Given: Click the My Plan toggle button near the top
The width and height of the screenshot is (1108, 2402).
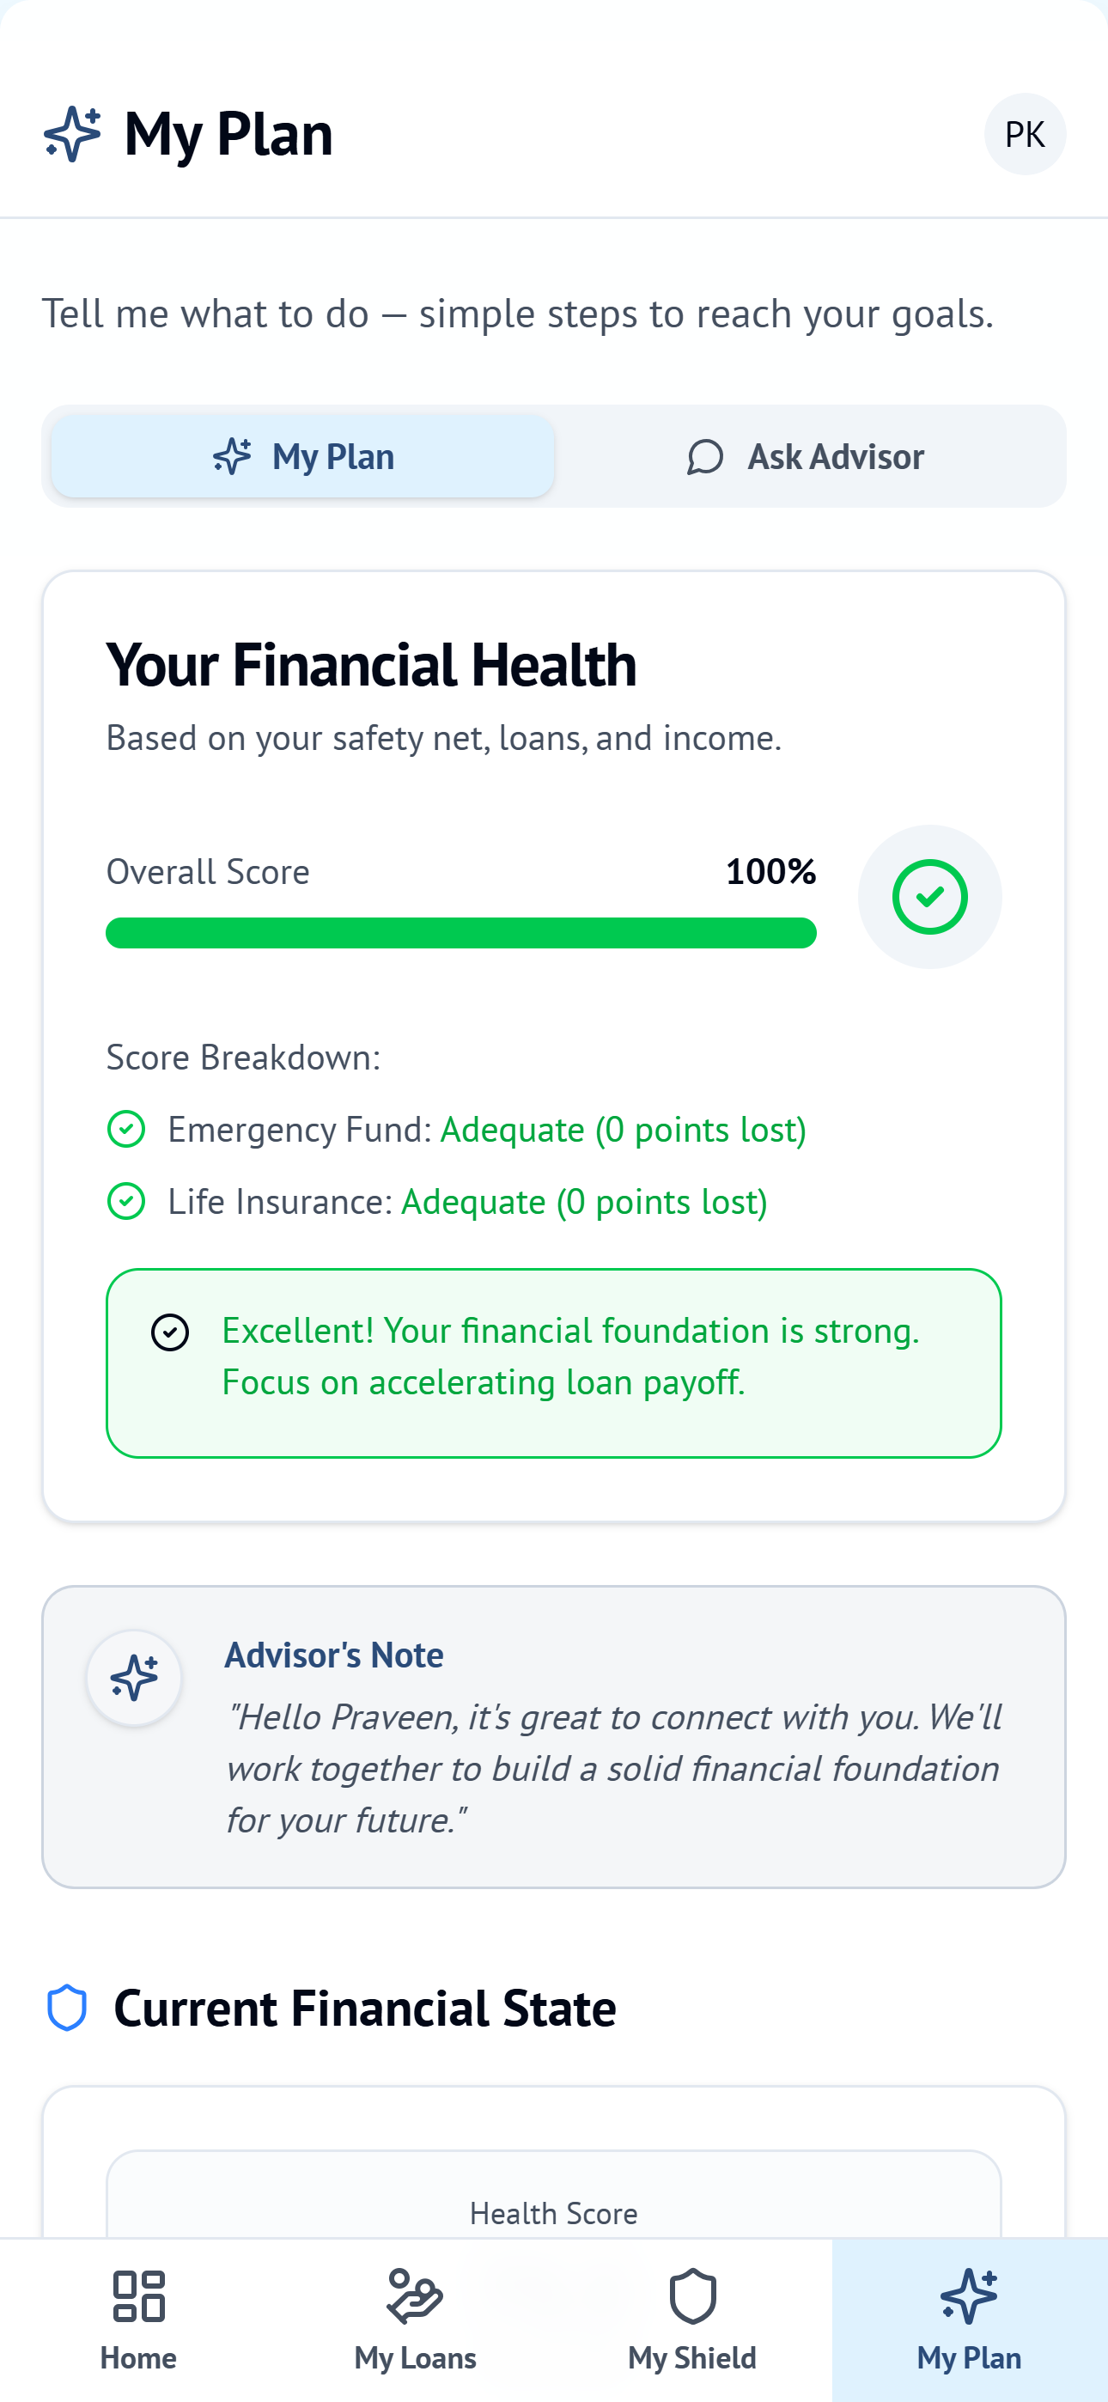Looking at the screenshot, I should click(301, 456).
